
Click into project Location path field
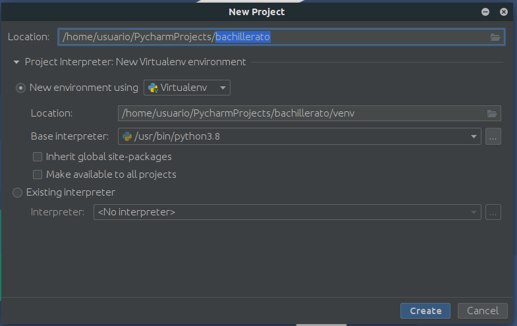click(x=281, y=37)
